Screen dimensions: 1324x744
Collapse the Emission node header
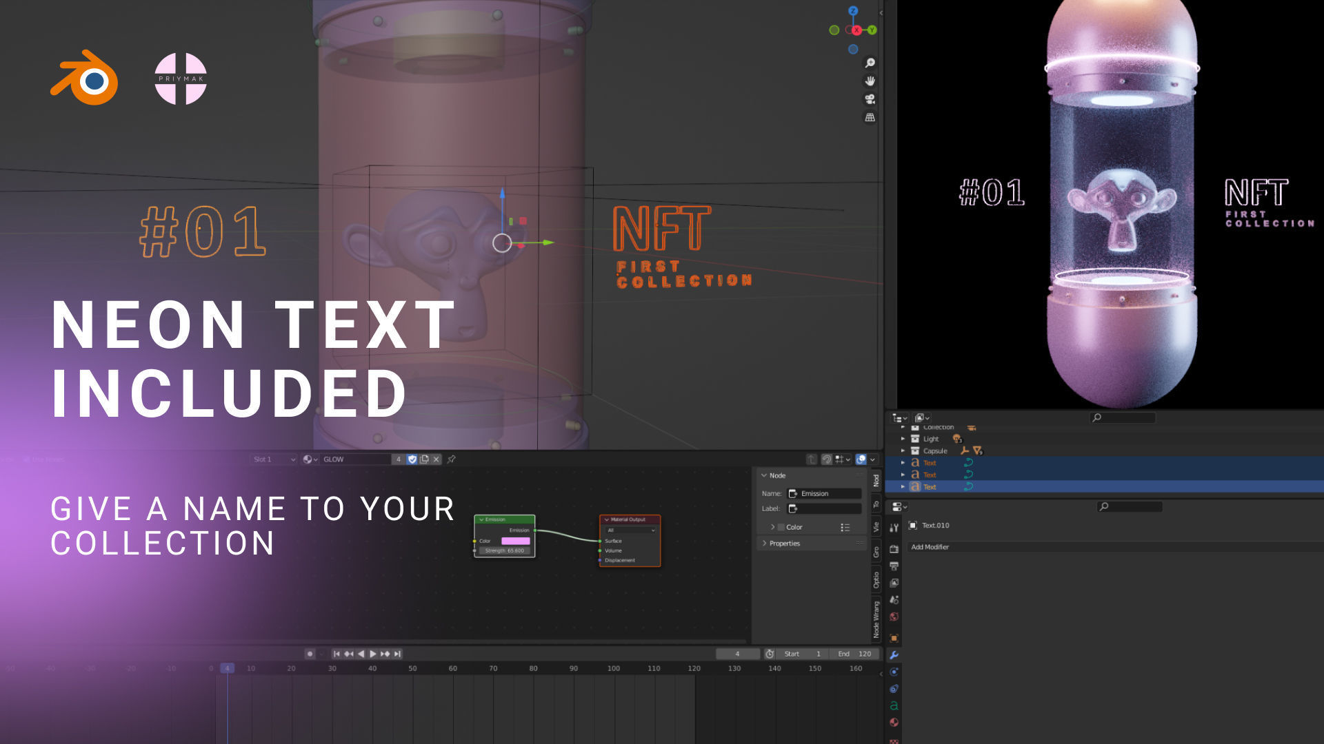coord(481,520)
